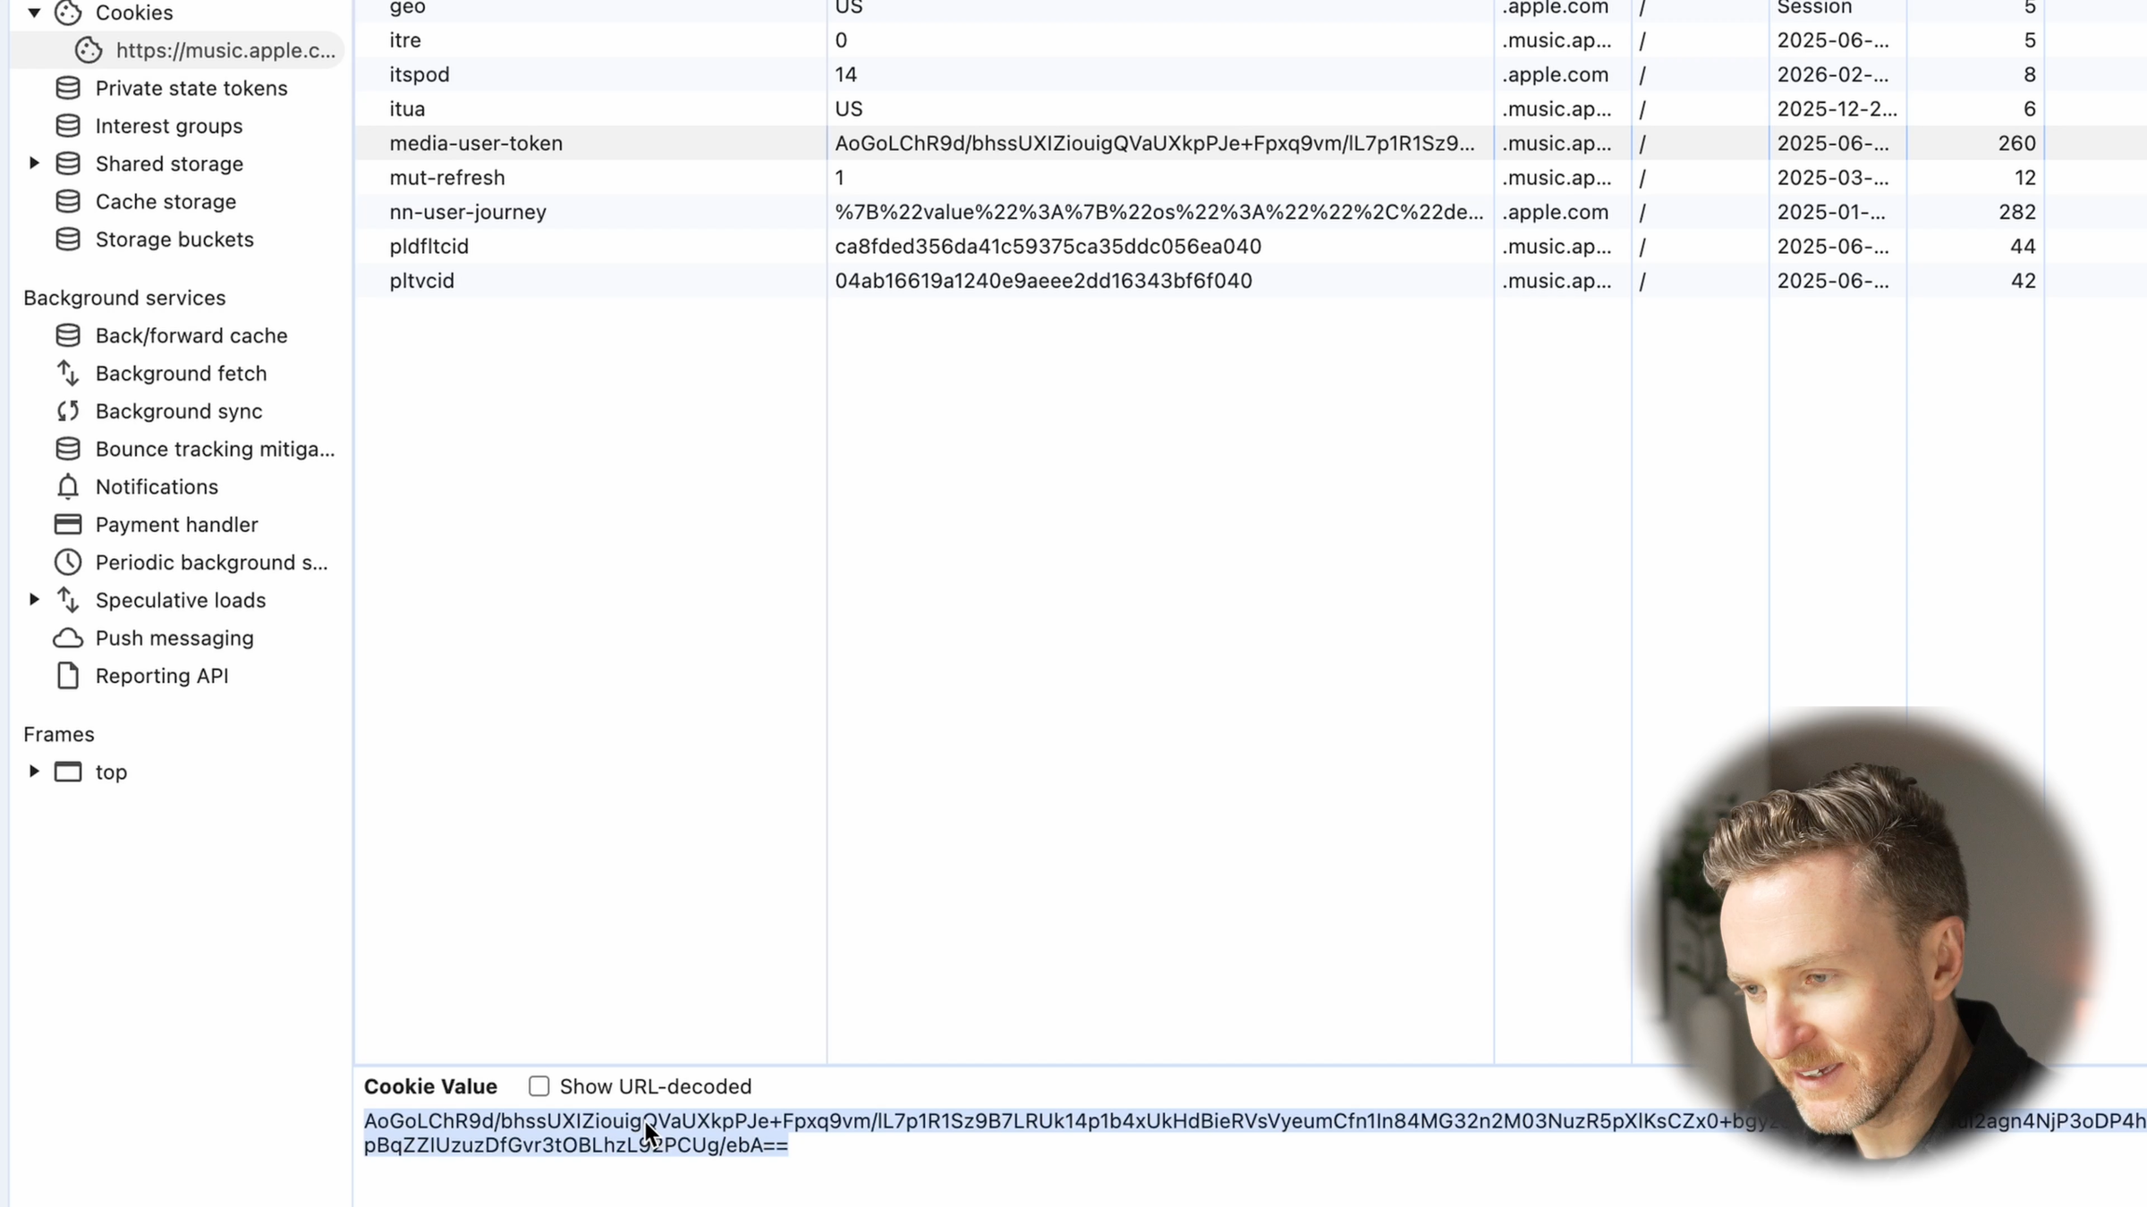This screenshot has height=1207, width=2147.
Task: Enable Show URL-decoded checkbox
Action: 539,1086
